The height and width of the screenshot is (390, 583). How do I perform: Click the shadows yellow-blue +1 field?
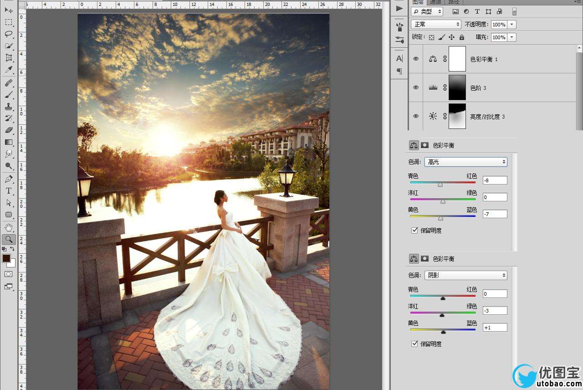coord(495,328)
